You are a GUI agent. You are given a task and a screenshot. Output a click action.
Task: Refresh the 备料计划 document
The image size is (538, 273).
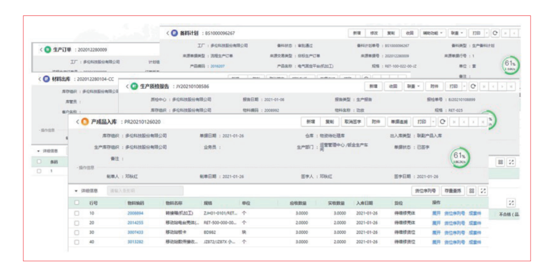click(495, 33)
